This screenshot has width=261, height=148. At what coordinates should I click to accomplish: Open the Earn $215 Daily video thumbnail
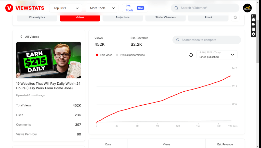pyautogui.click(x=49, y=60)
